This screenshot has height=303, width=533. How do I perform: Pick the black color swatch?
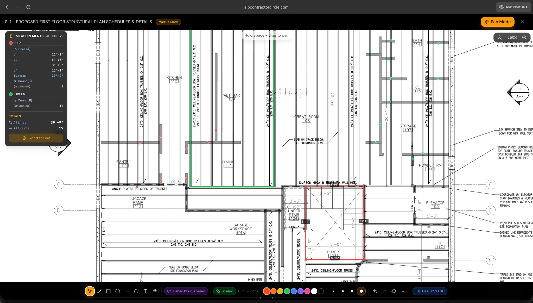coord(321,291)
